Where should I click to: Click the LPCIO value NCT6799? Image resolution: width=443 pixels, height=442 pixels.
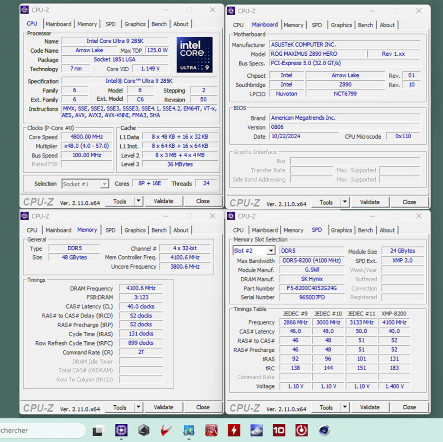[345, 93]
